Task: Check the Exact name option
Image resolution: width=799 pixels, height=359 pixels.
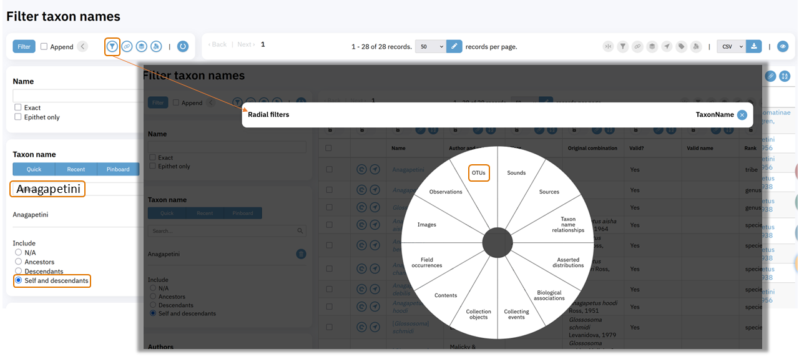Action: (x=18, y=107)
